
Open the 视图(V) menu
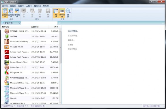click(x=21, y=6)
